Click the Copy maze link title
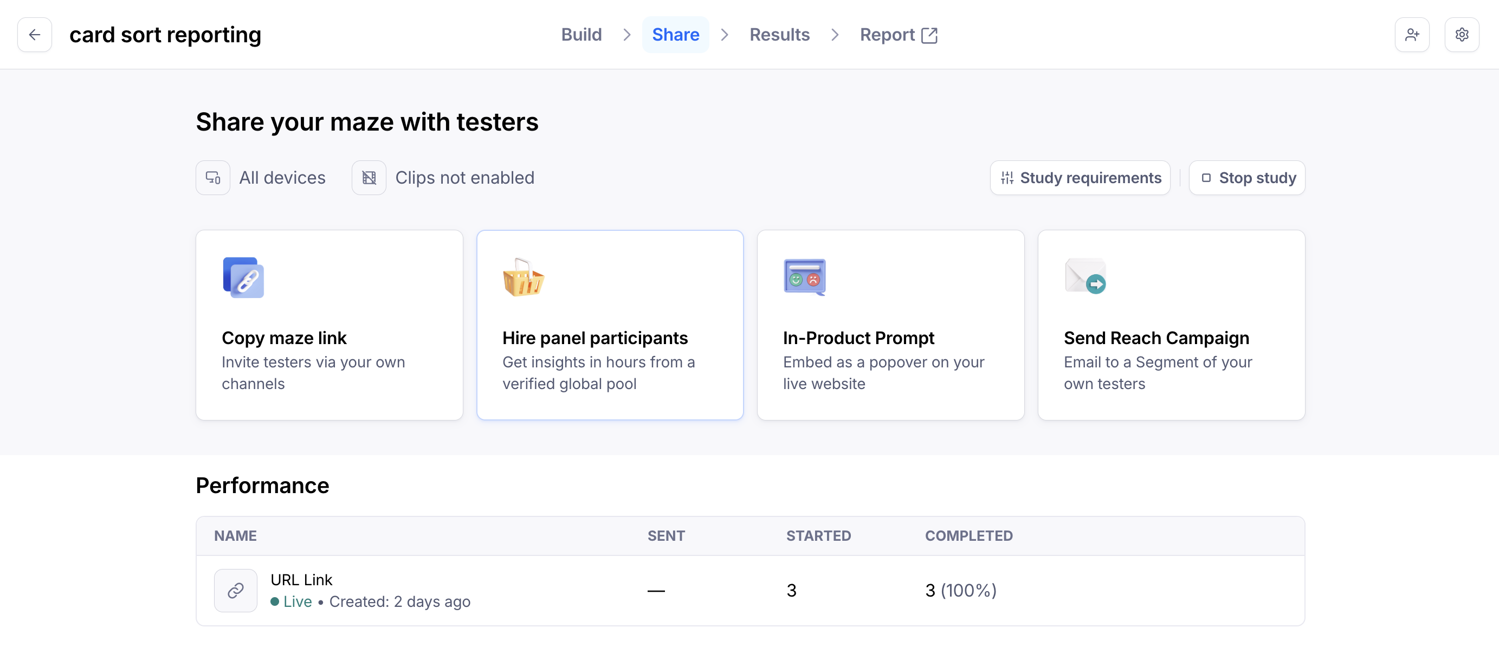The width and height of the screenshot is (1499, 660). click(284, 338)
